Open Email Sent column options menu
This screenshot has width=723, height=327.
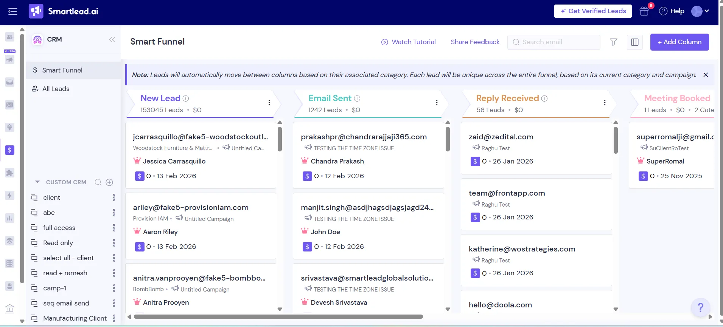click(437, 103)
